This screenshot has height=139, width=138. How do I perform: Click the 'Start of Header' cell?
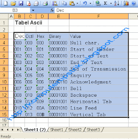pyautogui.click(x=99, y=49)
